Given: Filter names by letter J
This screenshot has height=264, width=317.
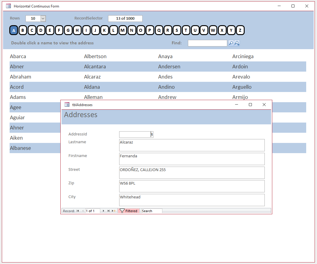Looking at the screenshot, I should [95, 30].
